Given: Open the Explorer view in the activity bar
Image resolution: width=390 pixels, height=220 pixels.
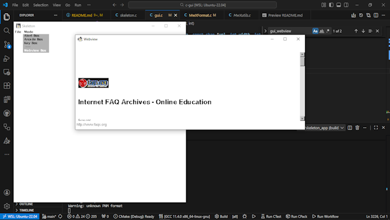Looking at the screenshot, I should click(x=7, y=17).
